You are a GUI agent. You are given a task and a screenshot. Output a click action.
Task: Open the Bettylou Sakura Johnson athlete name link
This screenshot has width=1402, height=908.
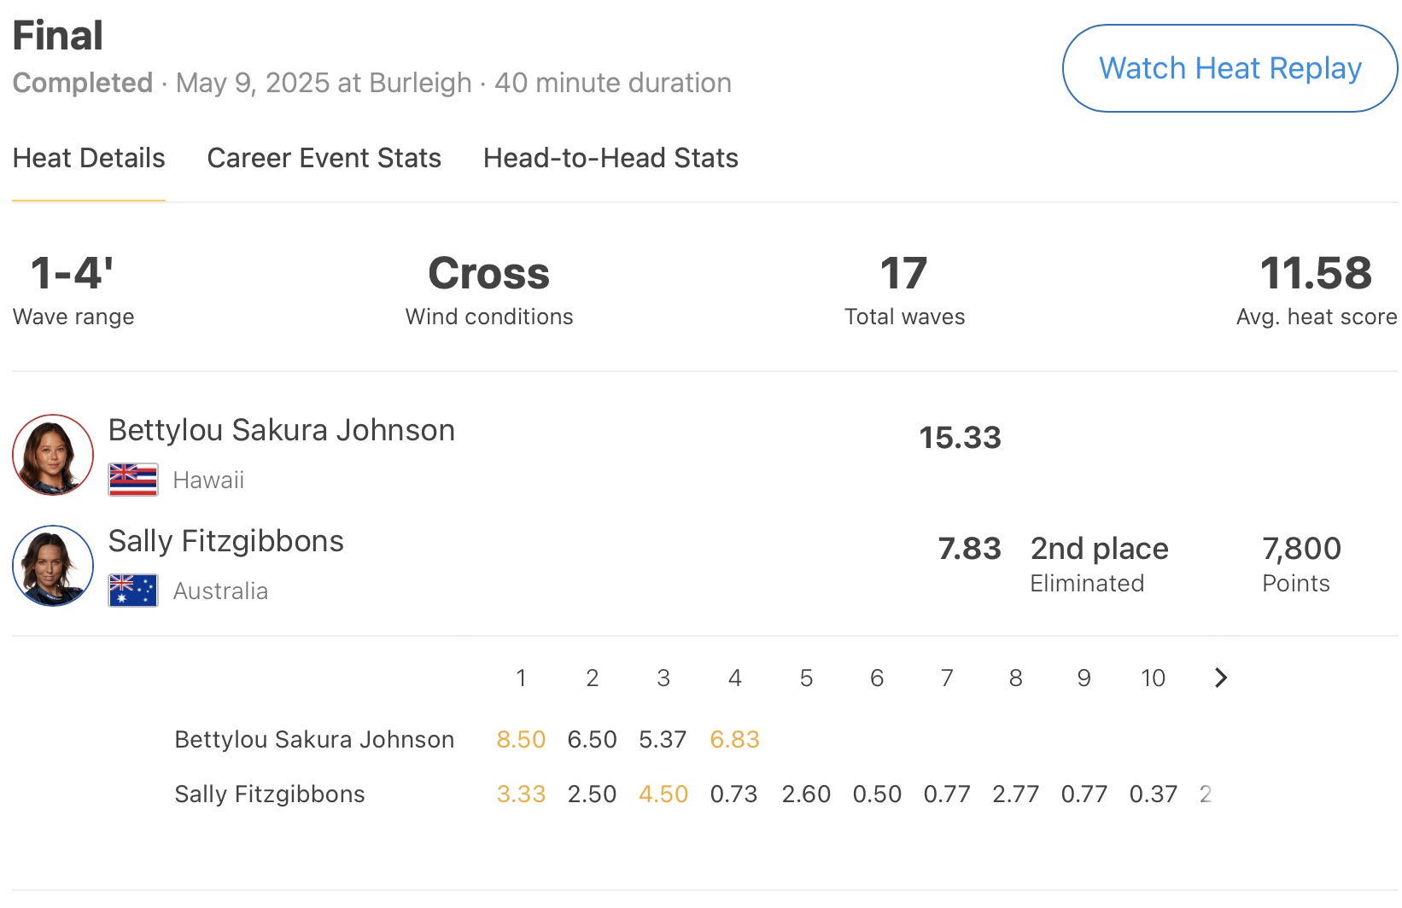(282, 430)
